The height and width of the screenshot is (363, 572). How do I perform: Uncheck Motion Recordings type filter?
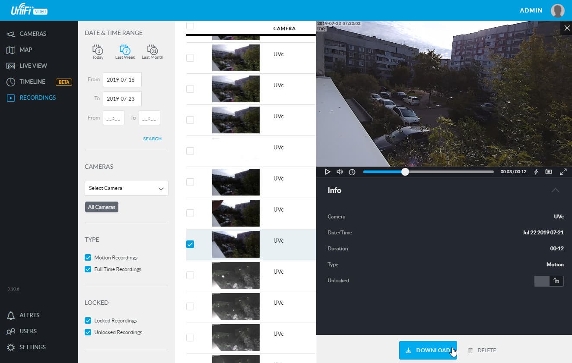tap(88, 258)
